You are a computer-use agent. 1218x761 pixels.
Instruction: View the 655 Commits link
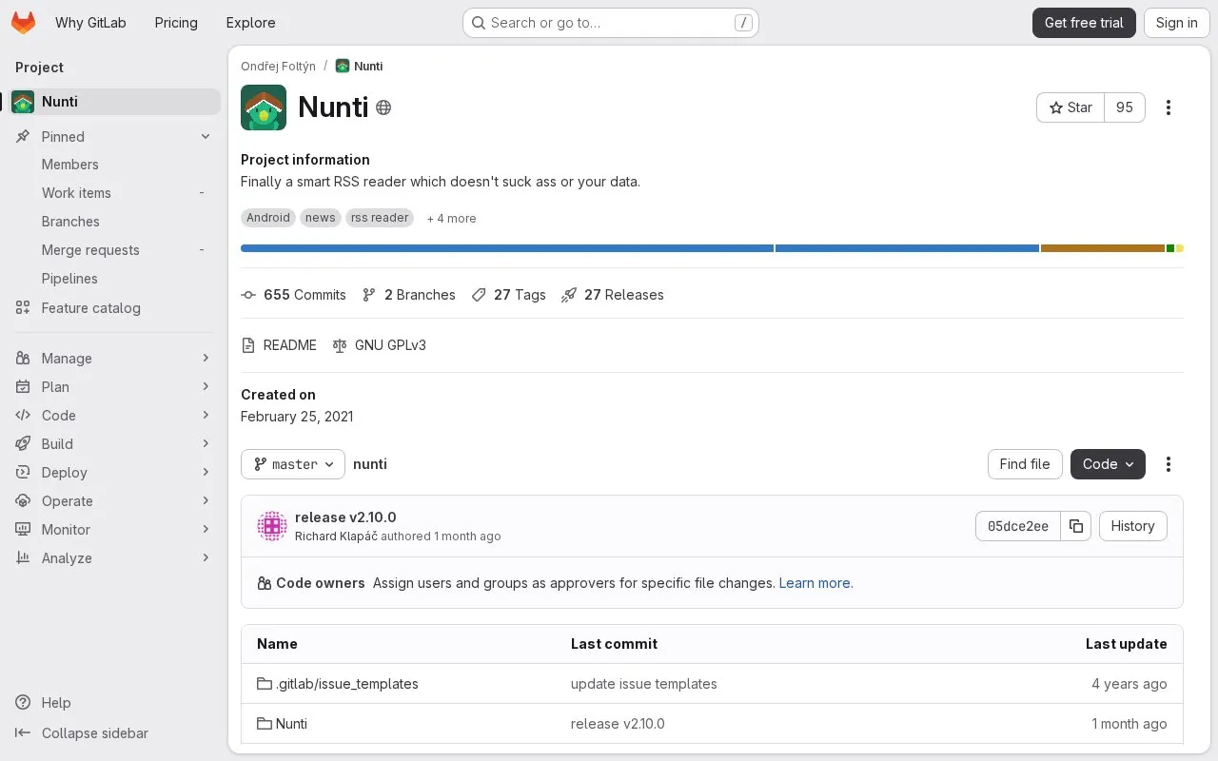click(293, 295)
